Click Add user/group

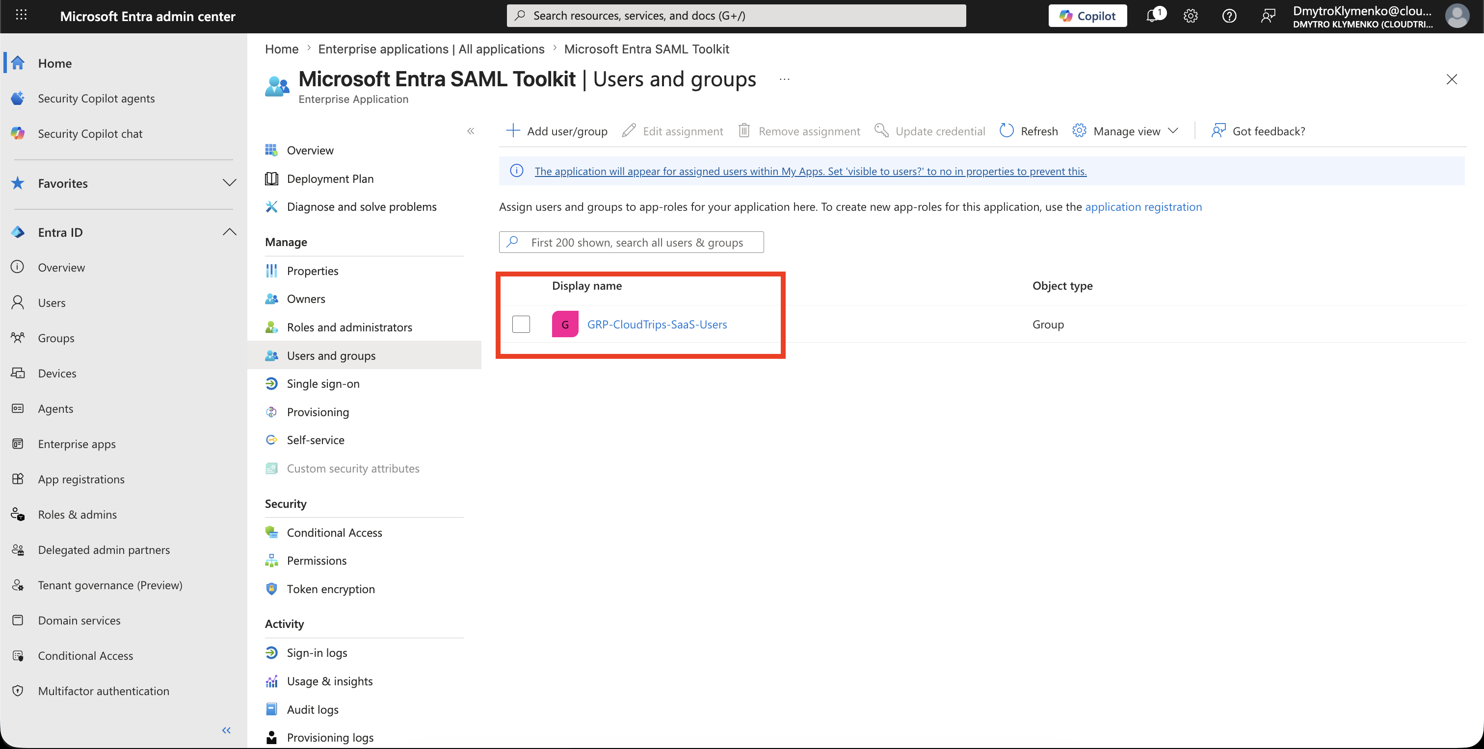click(556, 131)
